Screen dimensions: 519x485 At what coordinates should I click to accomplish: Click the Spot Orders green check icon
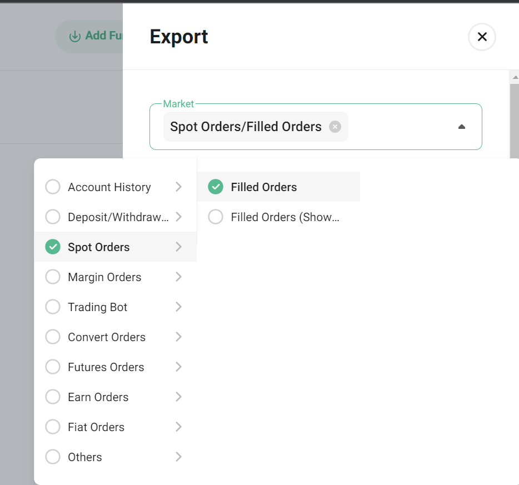53,247
